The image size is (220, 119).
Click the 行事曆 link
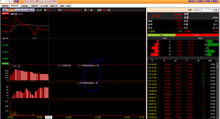click(x=207, y=1)
